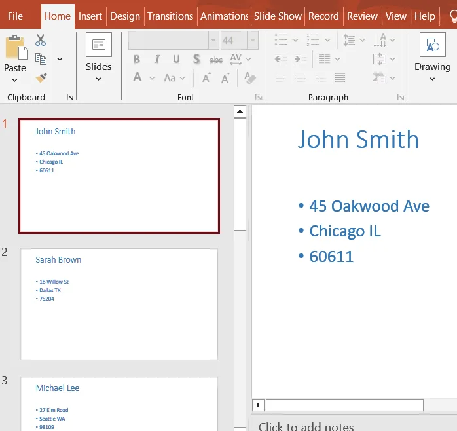The width and height of the screenshot is (457, 431).
Task: Expand the font name dropdown
Action: point(213,40)
